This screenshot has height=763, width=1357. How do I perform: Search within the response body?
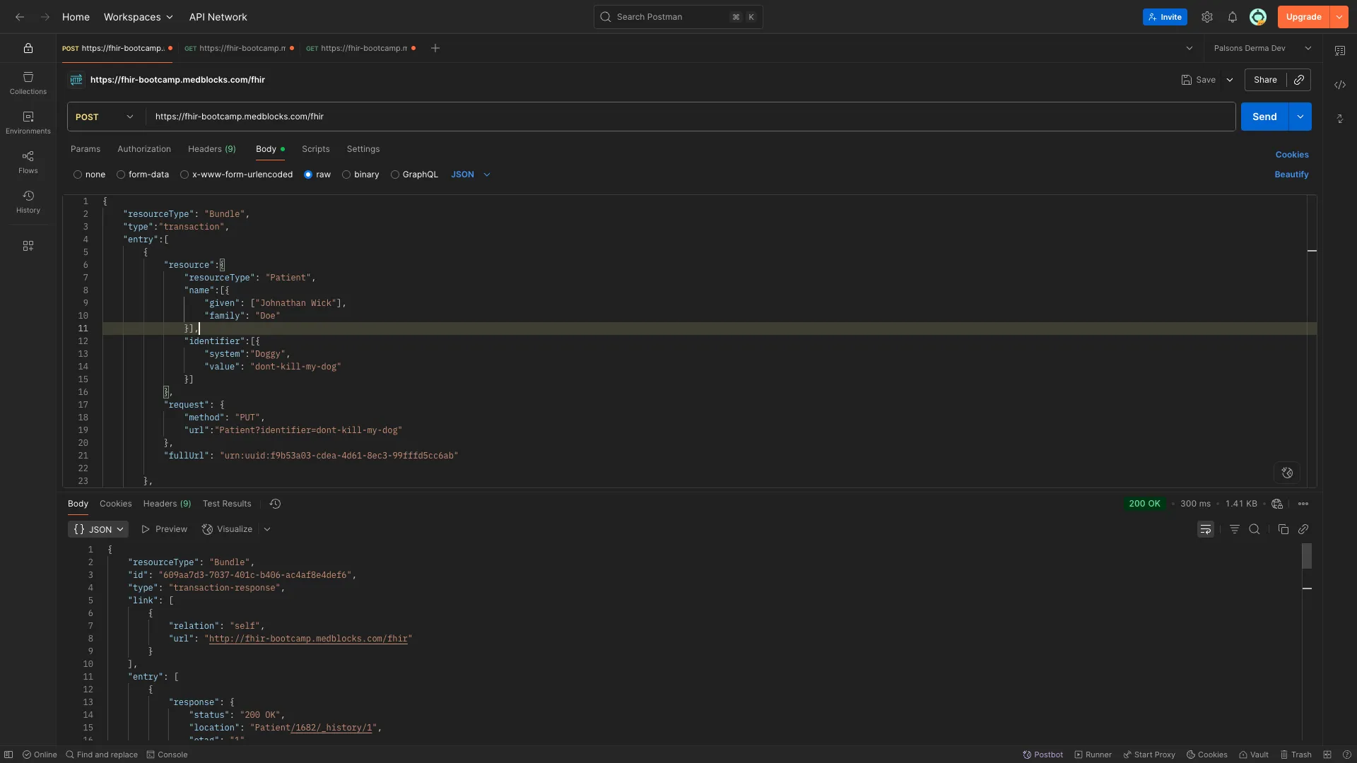pyautogui.click(x=1255, y=528)
